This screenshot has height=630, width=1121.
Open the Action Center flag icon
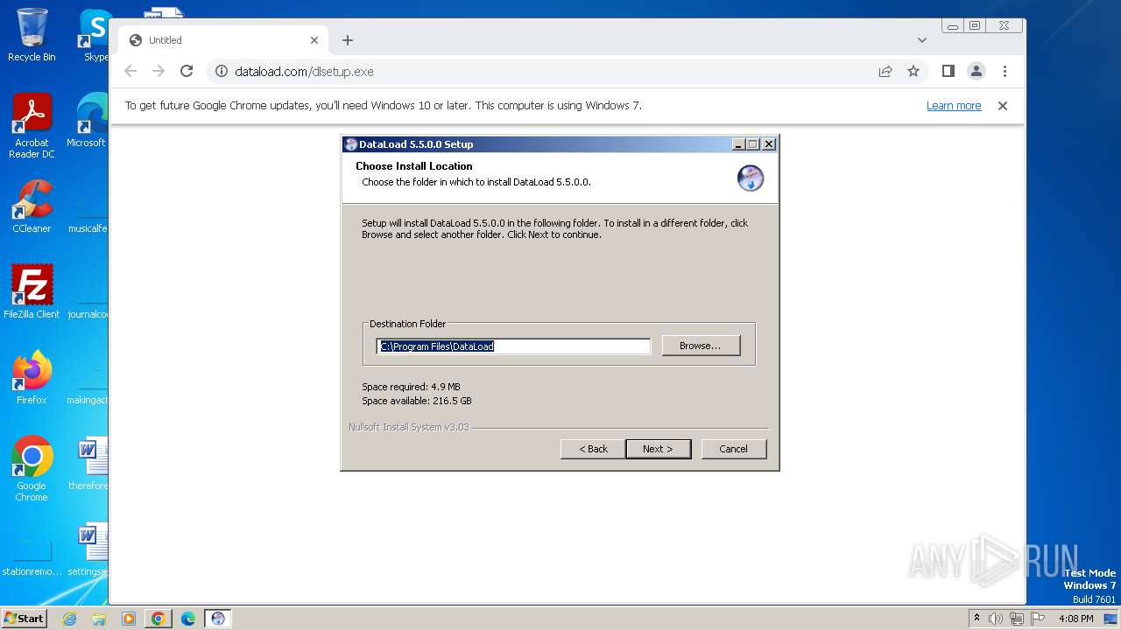pos(1038,619)
